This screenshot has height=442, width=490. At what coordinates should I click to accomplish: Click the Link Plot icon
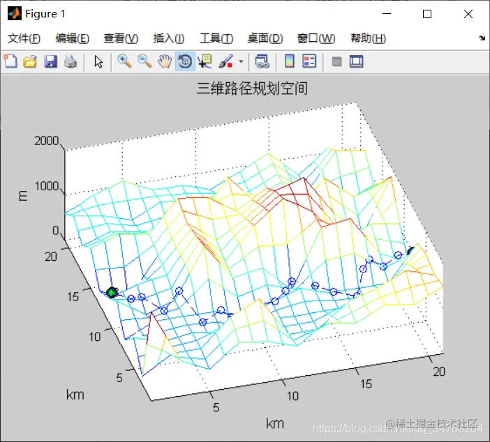pyautogui.click(x=262, y=61)
